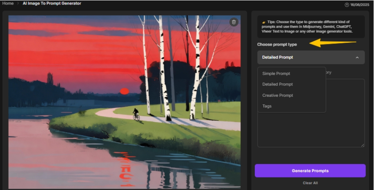Click the breadcrumb separator arrow after Home
The height and width of the screenshot is (190, 374).
18,3
